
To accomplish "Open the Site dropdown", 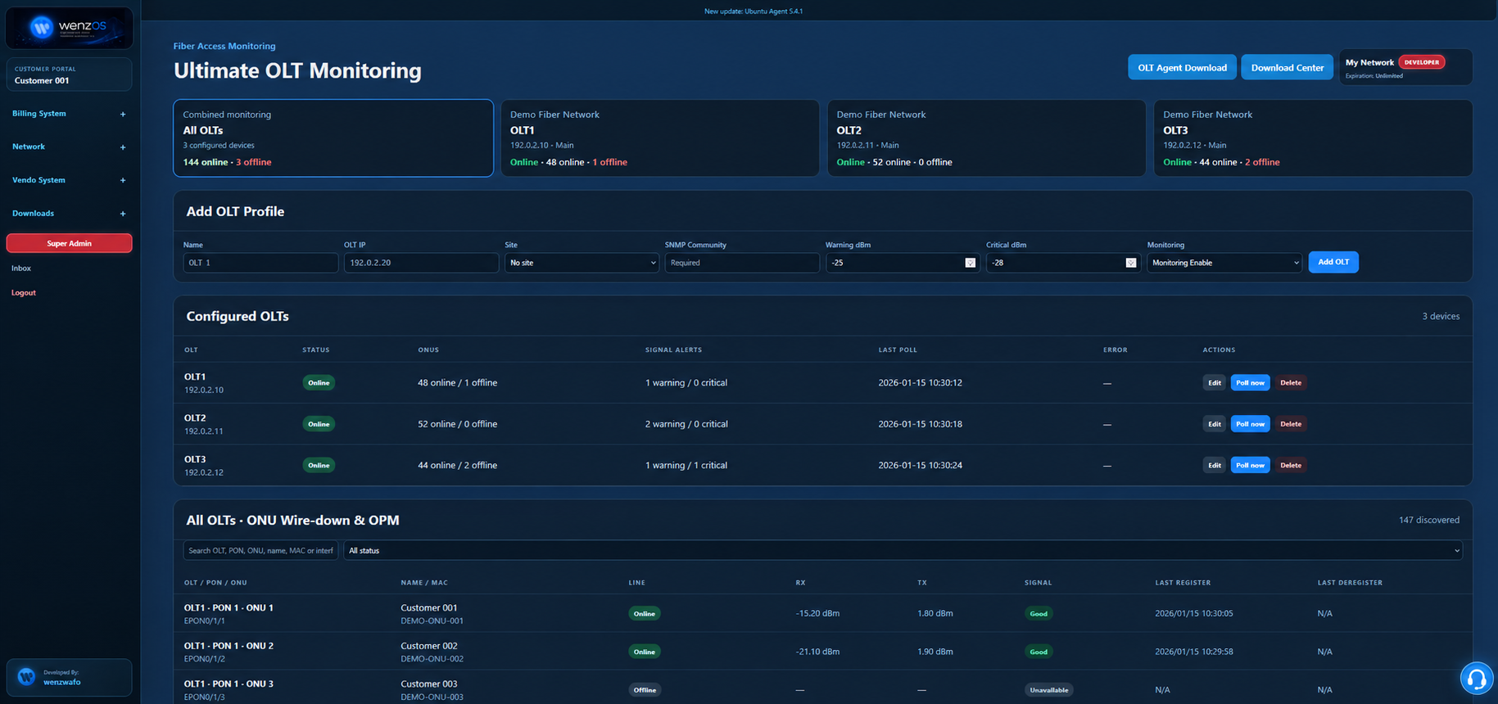I will click(x=582, y=263).
